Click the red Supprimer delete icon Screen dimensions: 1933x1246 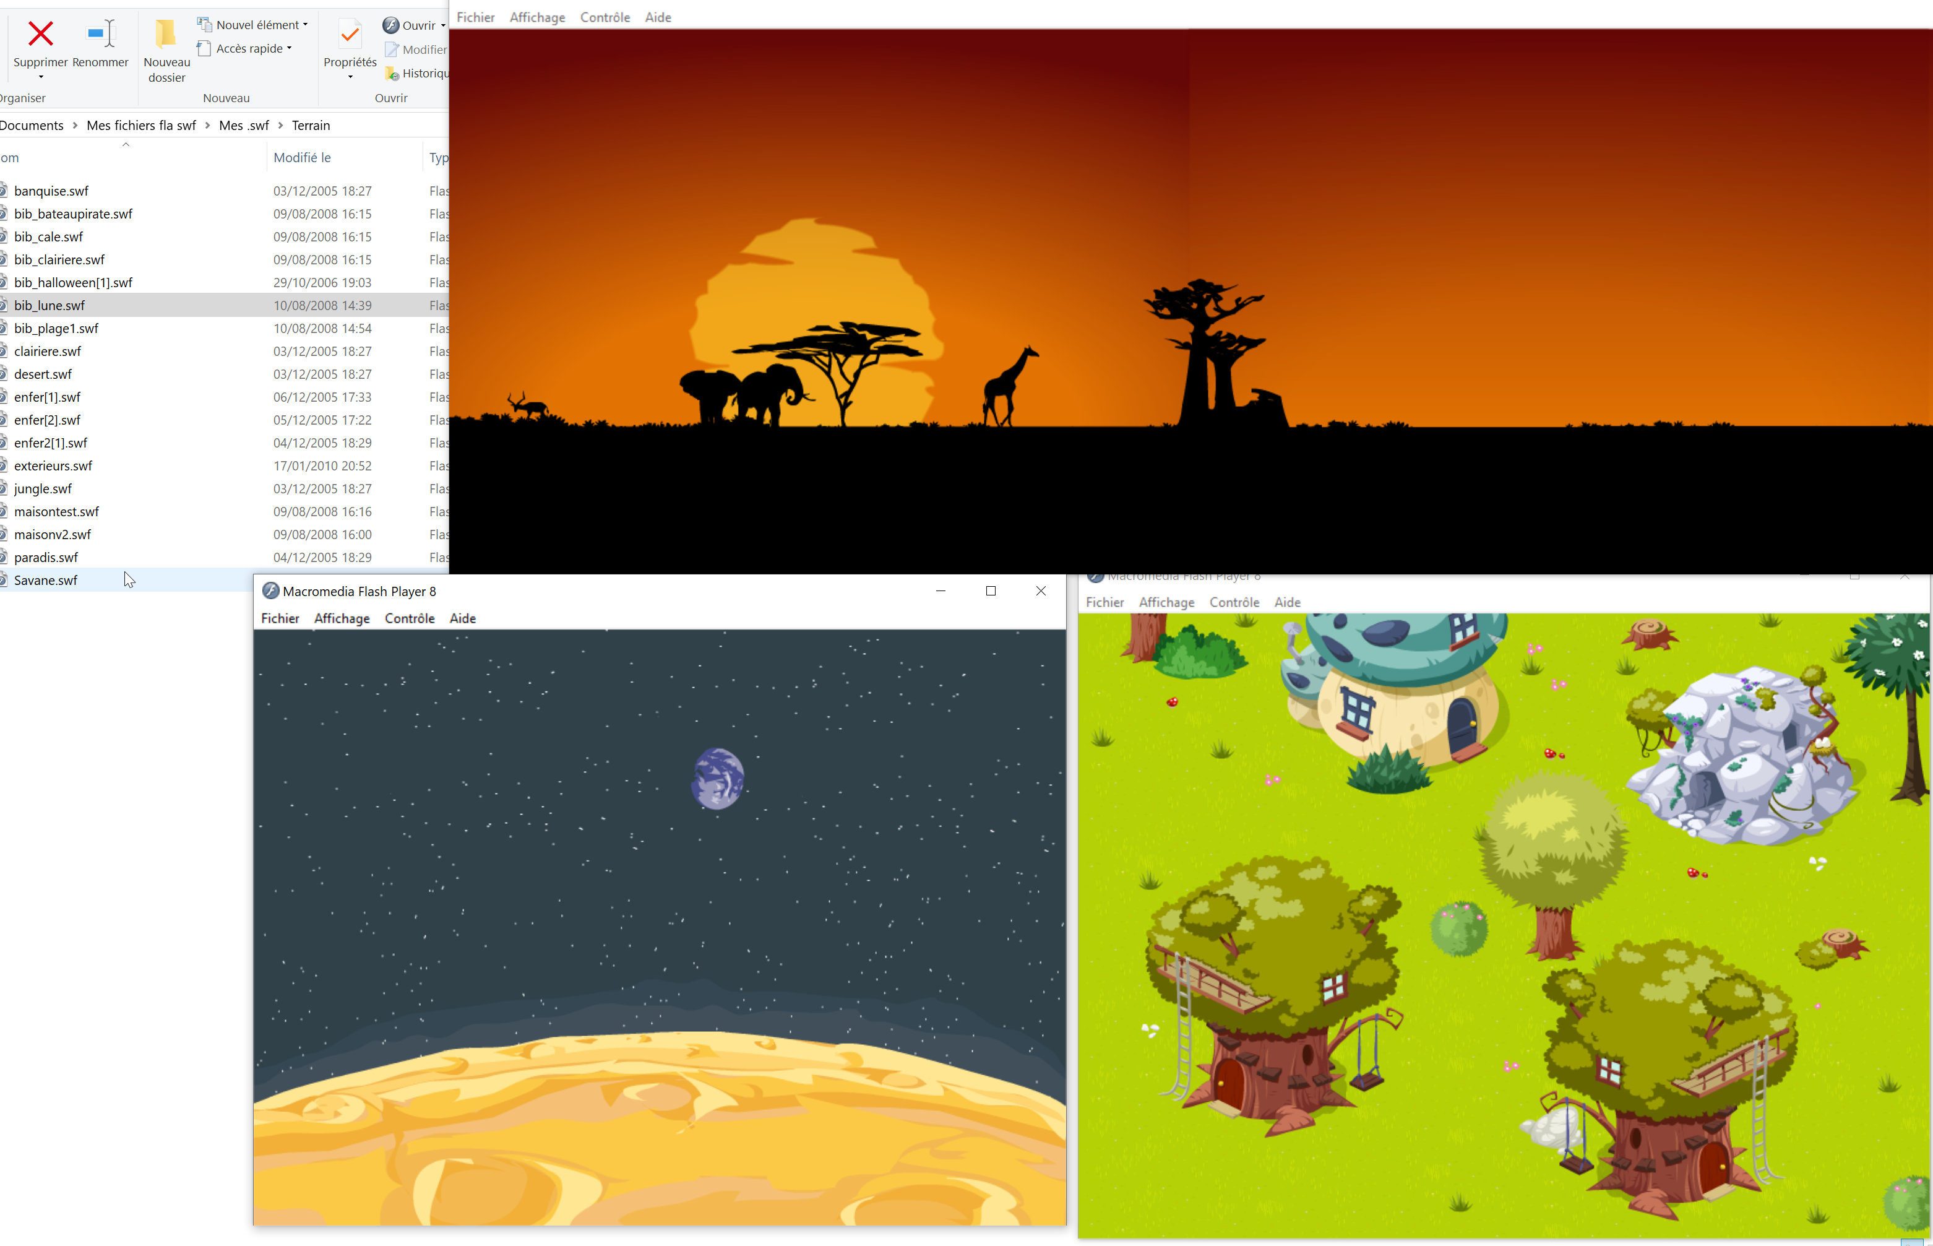(x=40, y=34)
